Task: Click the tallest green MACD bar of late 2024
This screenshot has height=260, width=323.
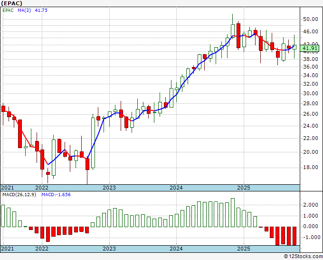Action: pos(233,213)
